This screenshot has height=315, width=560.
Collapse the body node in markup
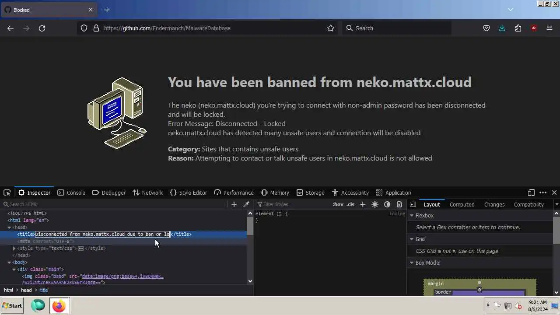[x=9, y=262]
